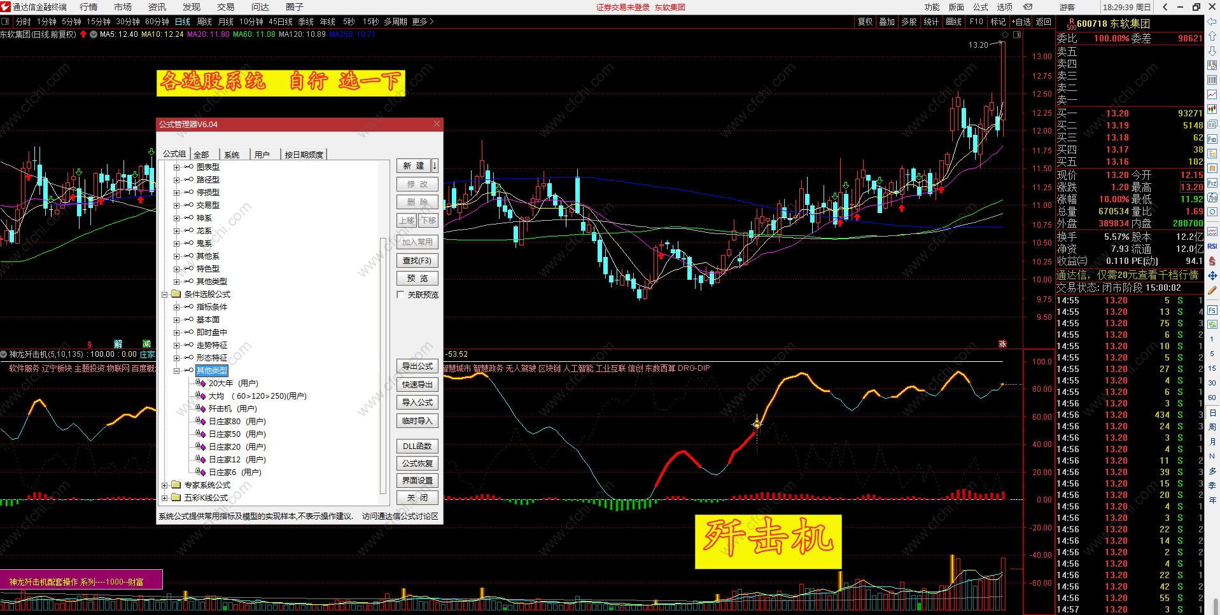
Task: Expand the 专家系统公式 folder
Action: click(x=164, y=485)
